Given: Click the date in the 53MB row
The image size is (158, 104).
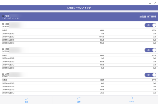Looking at the screenshot, I should click(x=8, y=93).
